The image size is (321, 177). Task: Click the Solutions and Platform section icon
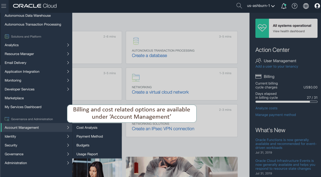[x=7, y=37]
